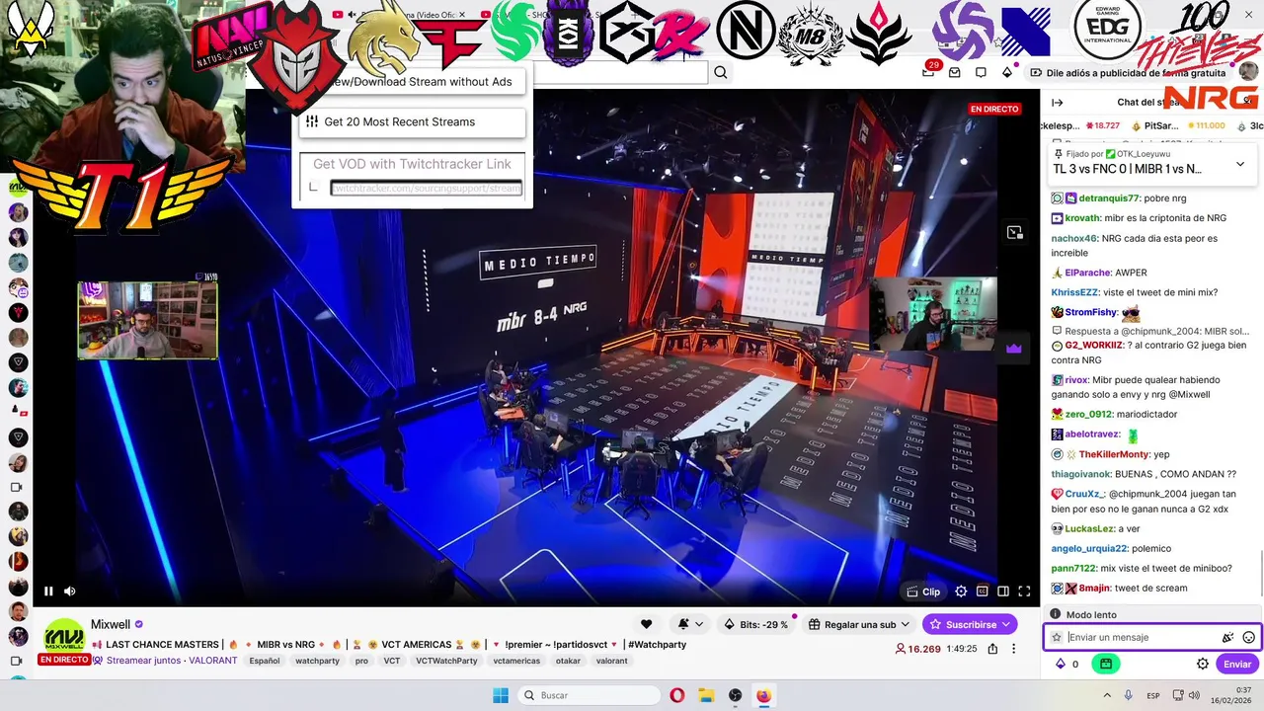
Task: Mute the stream volume speaker icon
Action: click(x=70, y=592)
